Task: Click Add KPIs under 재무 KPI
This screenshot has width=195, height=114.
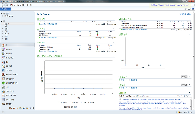Action: coord(43,24)
